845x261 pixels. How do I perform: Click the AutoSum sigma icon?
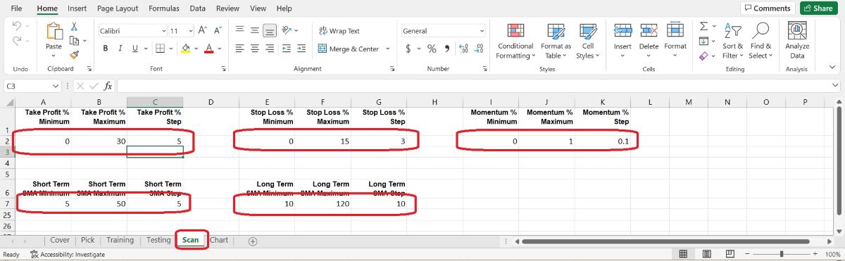pyautogui.click(x=703, y=26)
